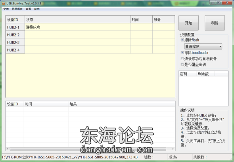Screen dimensions: 234x162
Task: Close the USB Burning Tool window
Action: (x=227, y=2)
